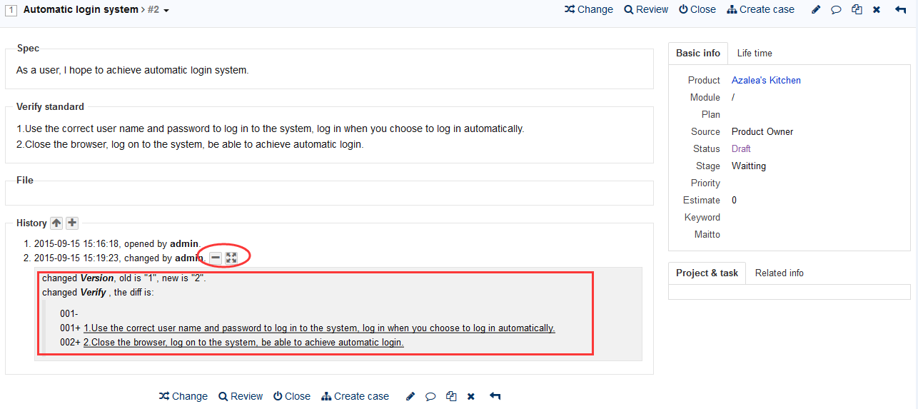Image resolution: width=918 pixels, height=409 pixels.
Task: Open the Related info tab
Action: pyautogui.click(x=779, y=273)
